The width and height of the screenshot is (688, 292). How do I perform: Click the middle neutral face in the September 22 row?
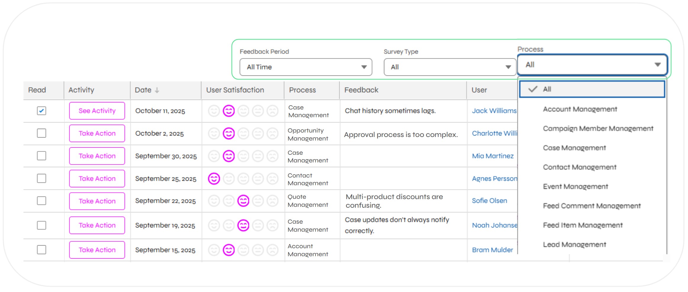point(243,201)
